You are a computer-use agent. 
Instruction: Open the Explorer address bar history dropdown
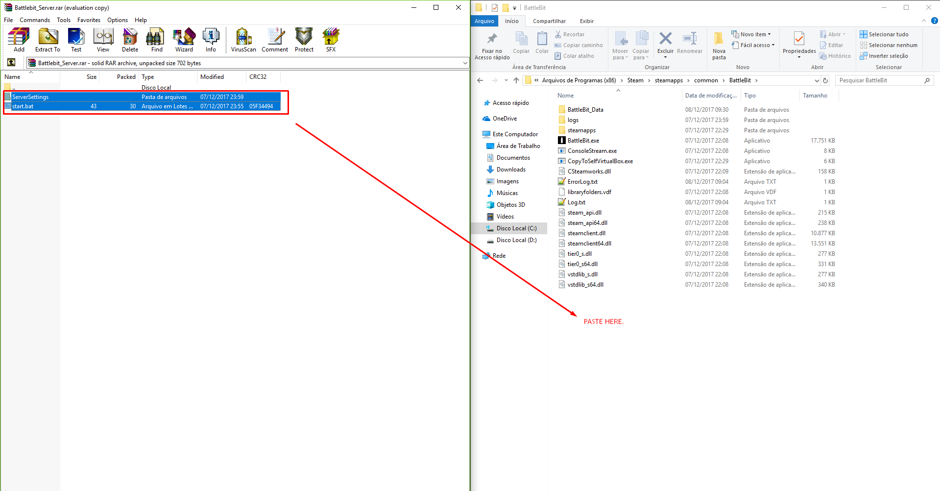[817, 80]
